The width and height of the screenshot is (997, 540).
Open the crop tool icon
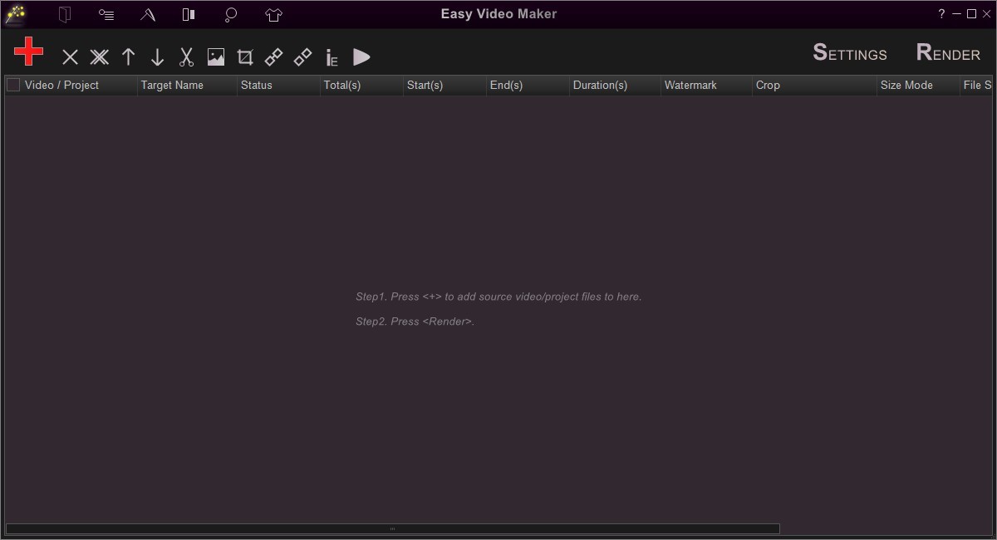point(244,56)
